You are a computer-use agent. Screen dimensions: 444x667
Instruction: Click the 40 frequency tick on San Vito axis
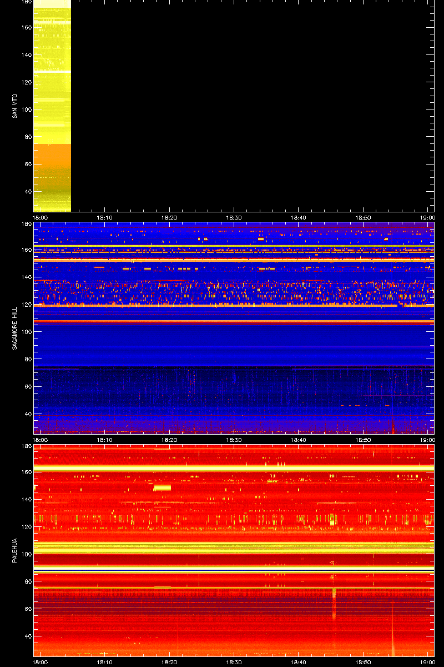tap(28, 191)
